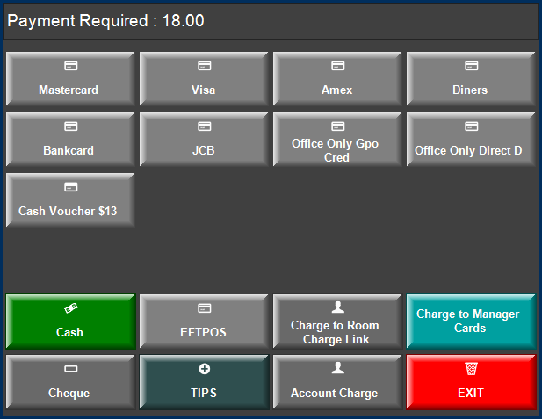Charge to Room Charge Link
This screenshot has height=419, width=542.
(x=337, y=322)
